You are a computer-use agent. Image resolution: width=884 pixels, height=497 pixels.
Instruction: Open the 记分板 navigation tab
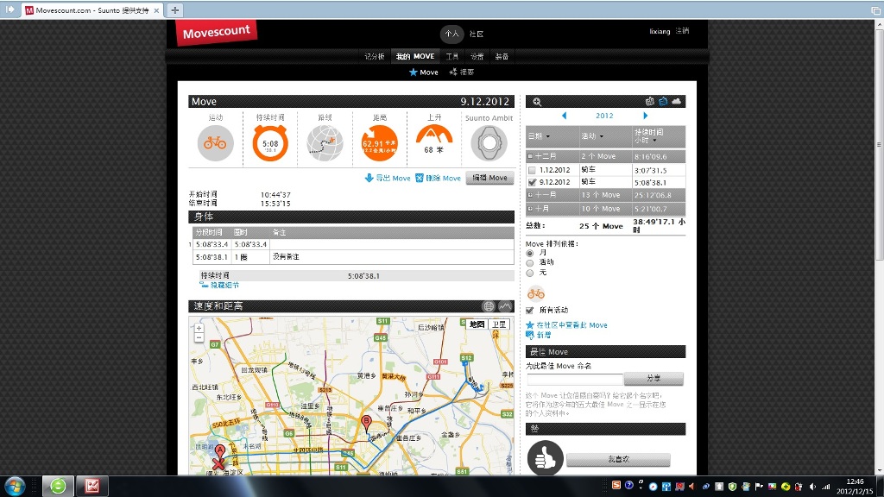(x=374, y=56)
